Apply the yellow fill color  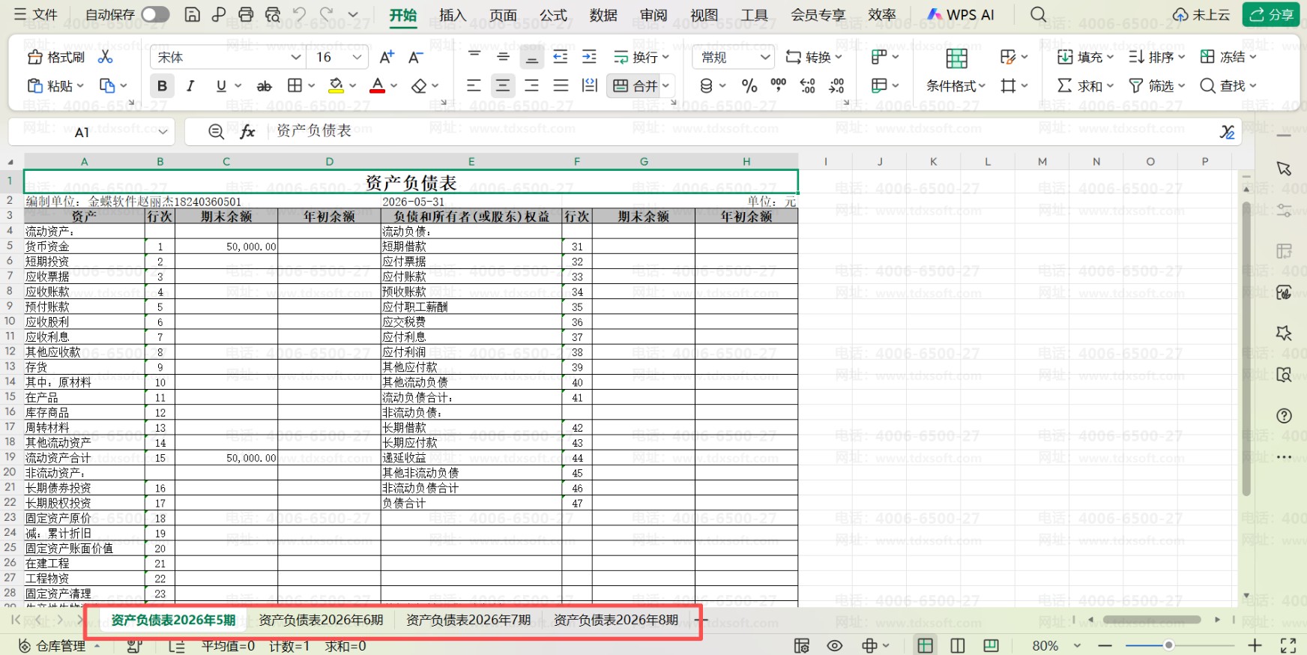pos(336,86)
